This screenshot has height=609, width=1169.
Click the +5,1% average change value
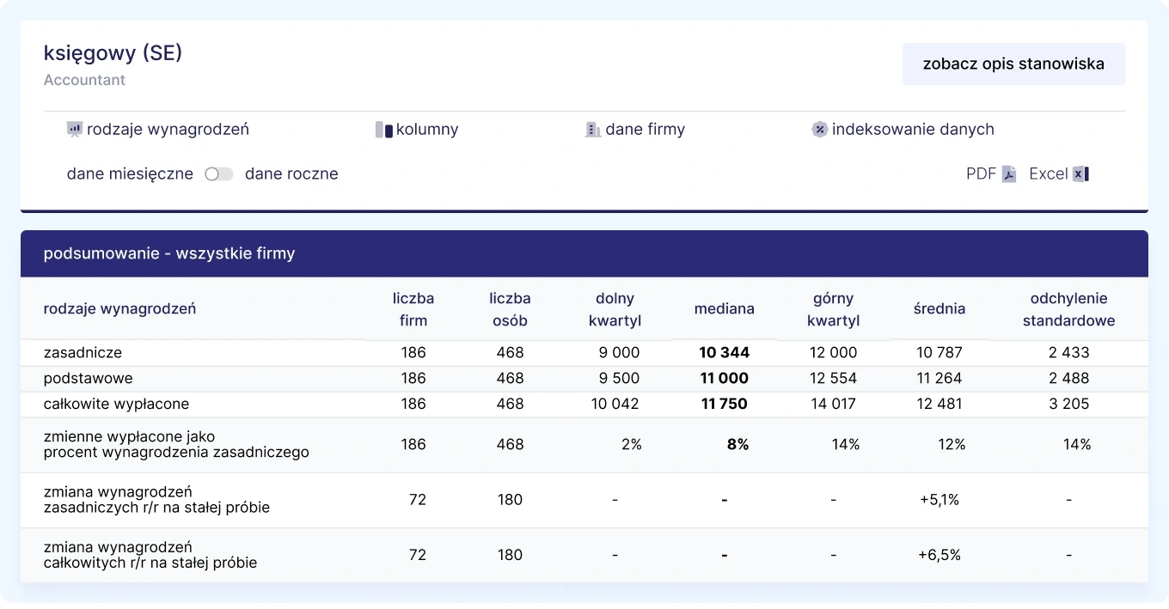(x=939, y=500)
